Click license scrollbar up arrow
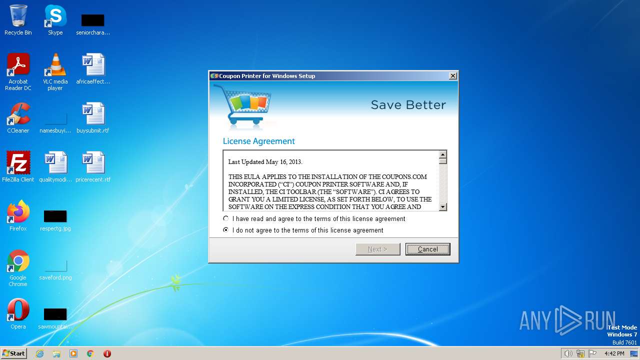 tap(442, 154)
